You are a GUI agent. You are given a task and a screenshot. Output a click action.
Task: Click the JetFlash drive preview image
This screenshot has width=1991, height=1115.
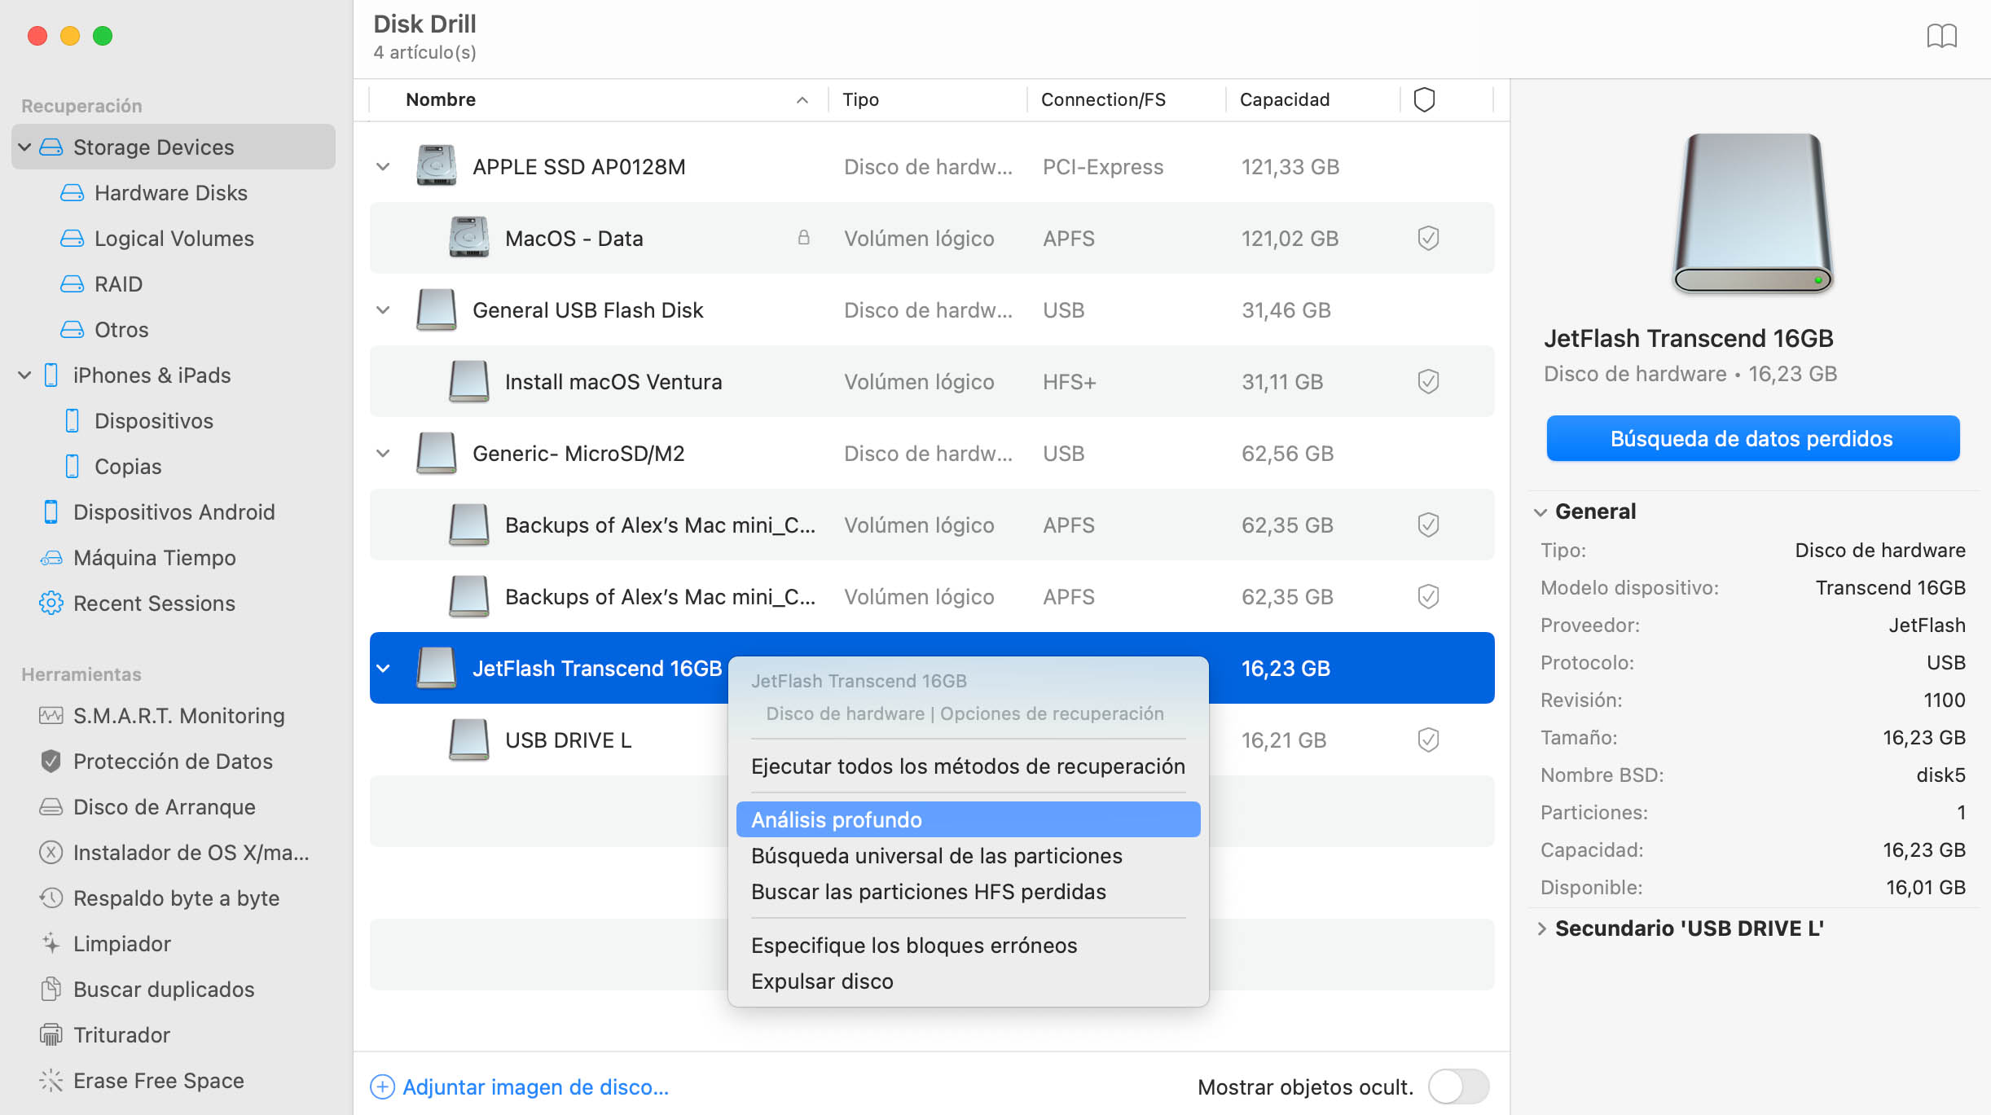pos(1752,213)
